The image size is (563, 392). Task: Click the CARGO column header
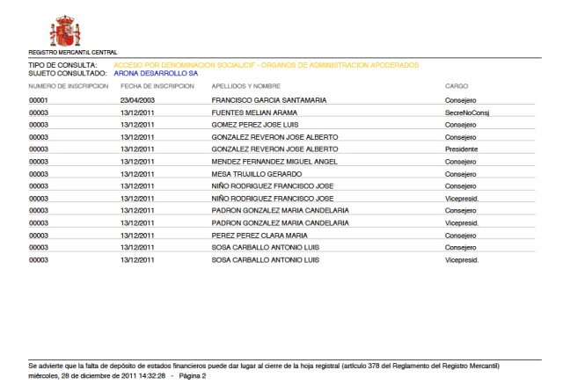(x=456, y=86)
